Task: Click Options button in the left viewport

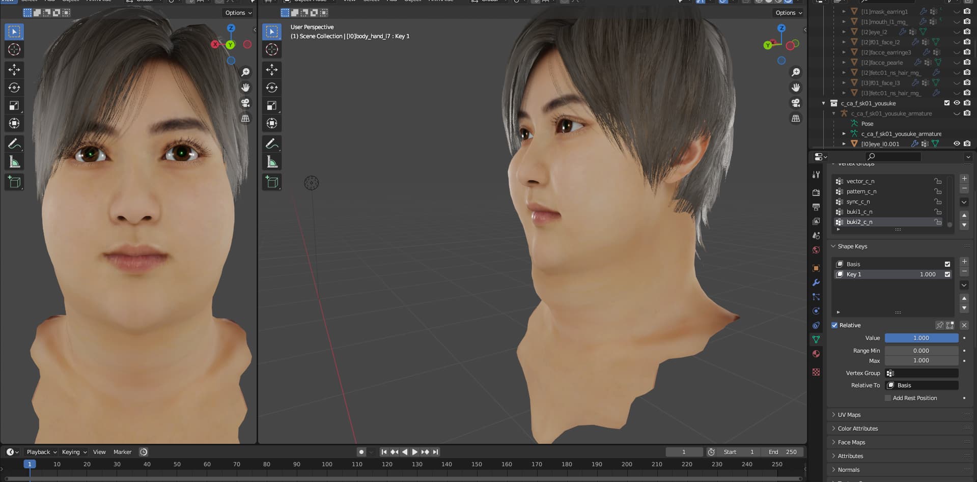Action: point(238,13)
